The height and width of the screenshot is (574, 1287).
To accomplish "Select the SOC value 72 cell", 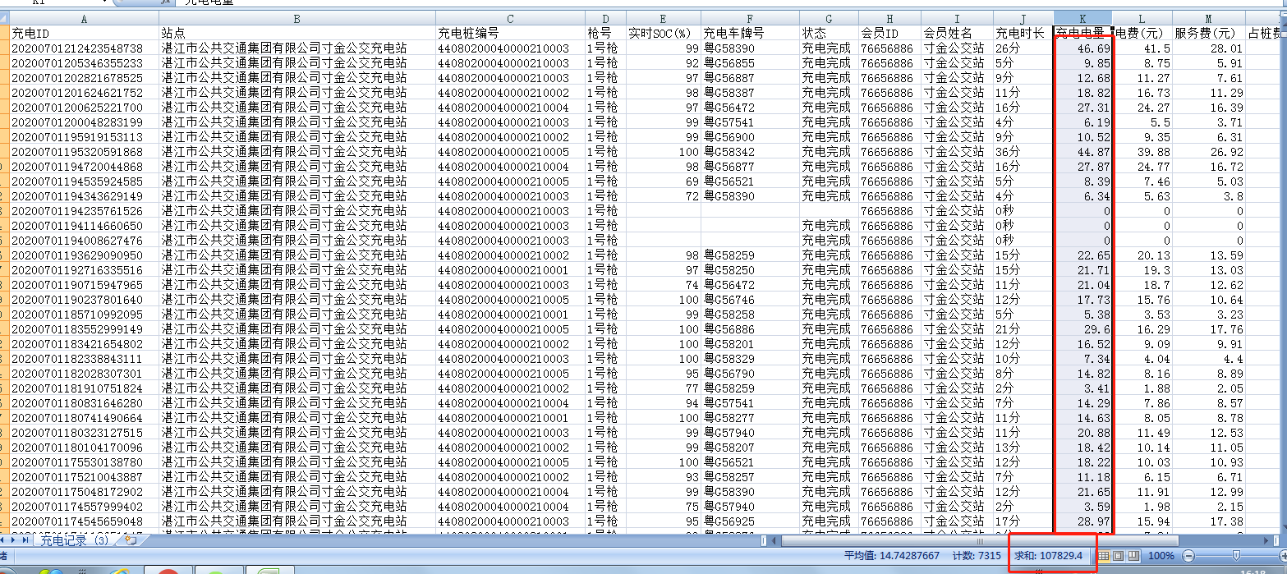I will point(664,196).
